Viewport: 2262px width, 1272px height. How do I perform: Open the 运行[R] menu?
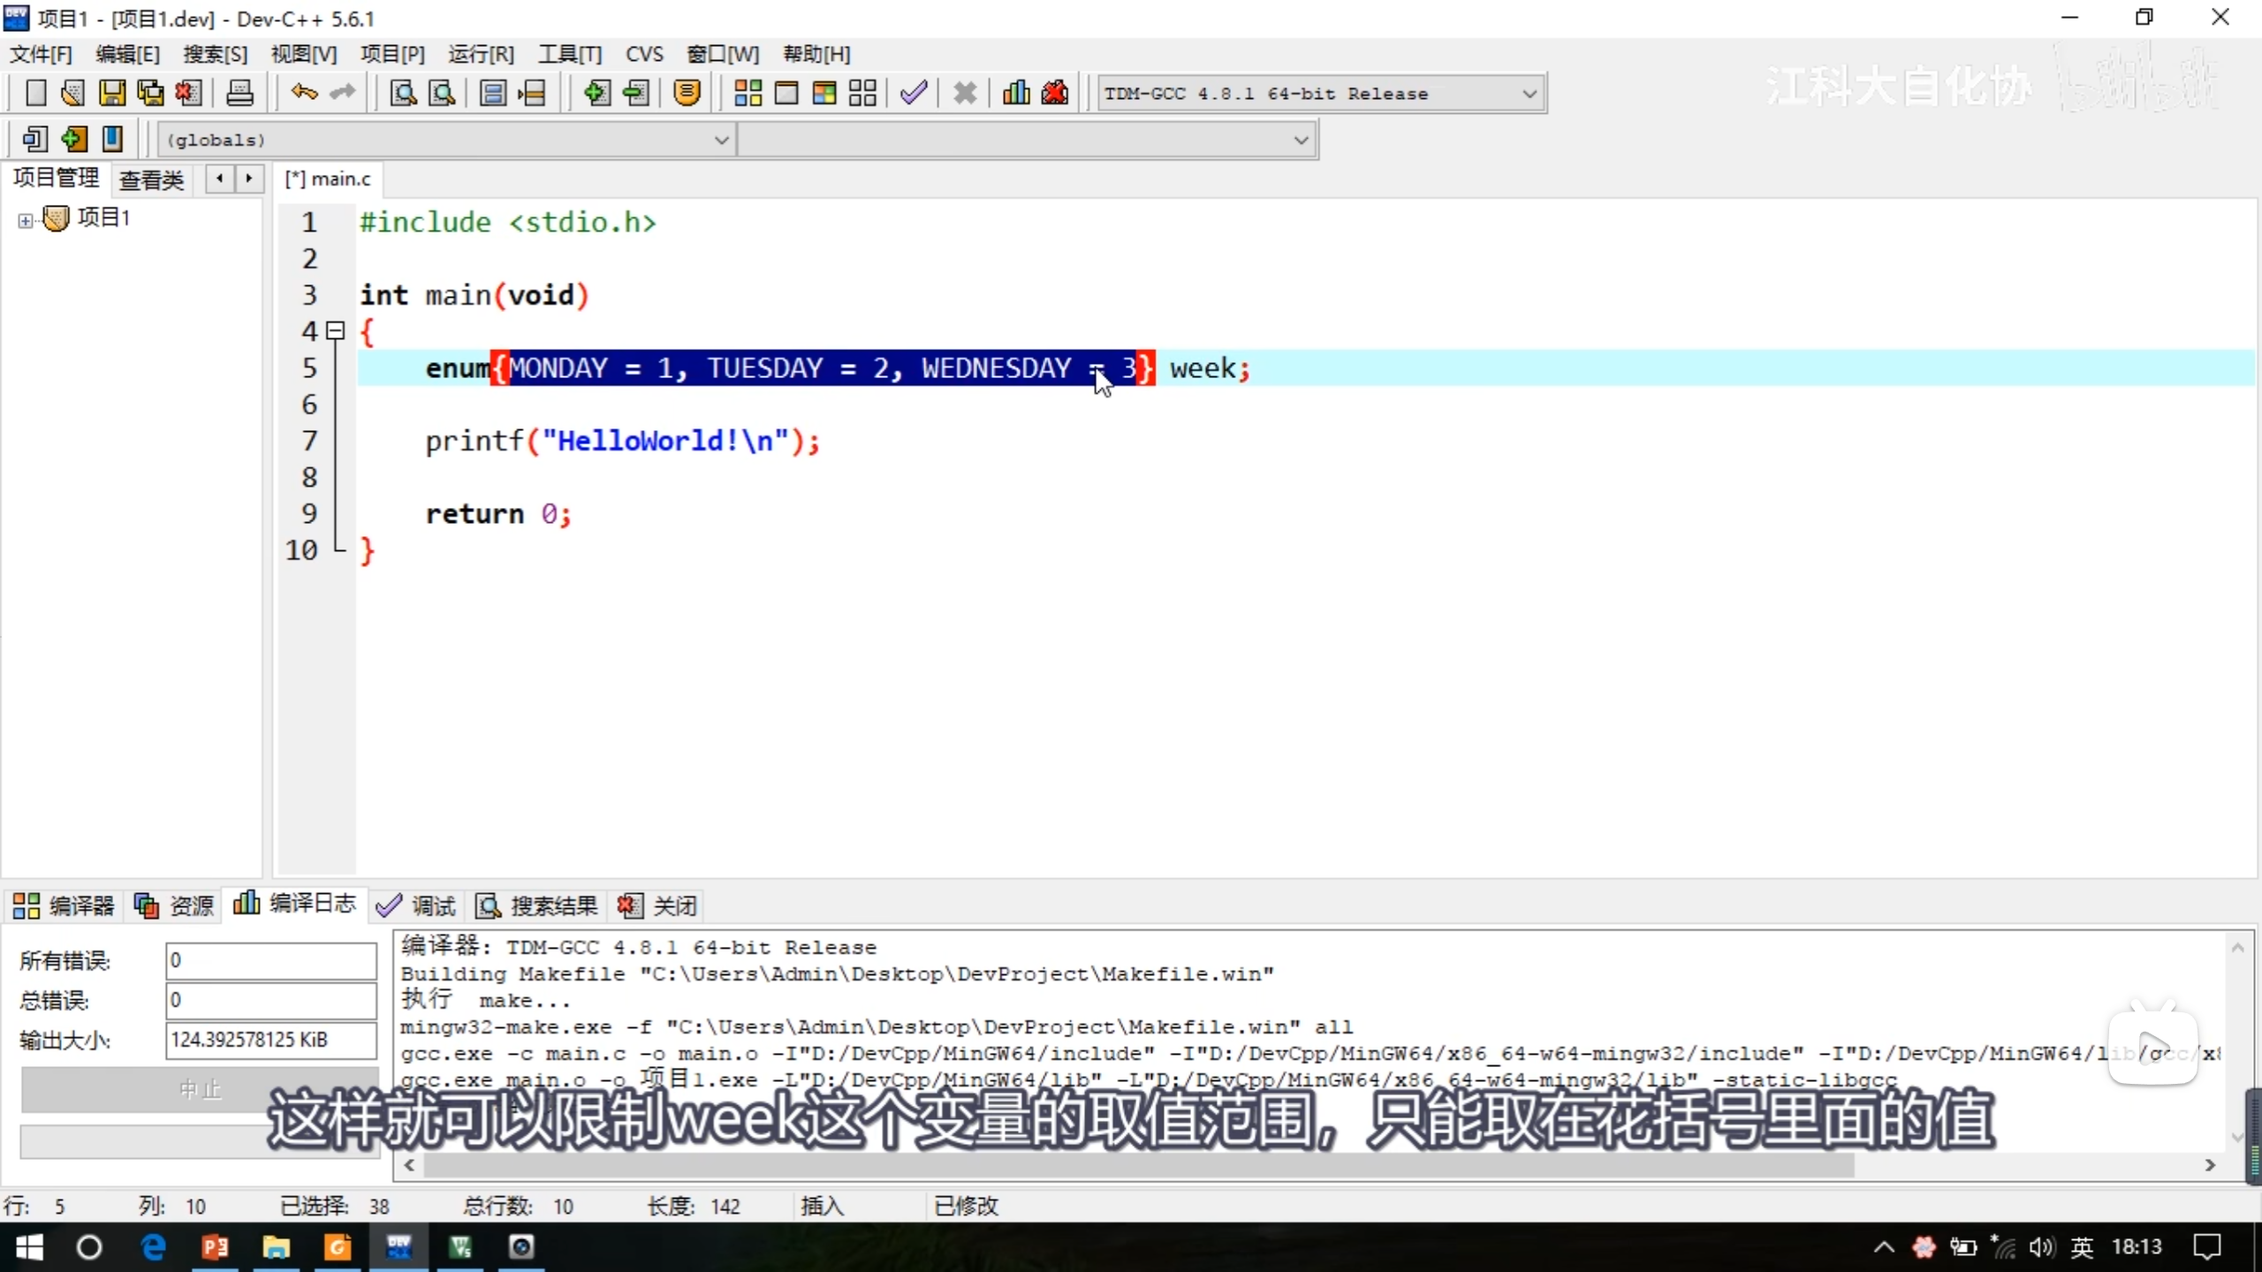point(480,55)
